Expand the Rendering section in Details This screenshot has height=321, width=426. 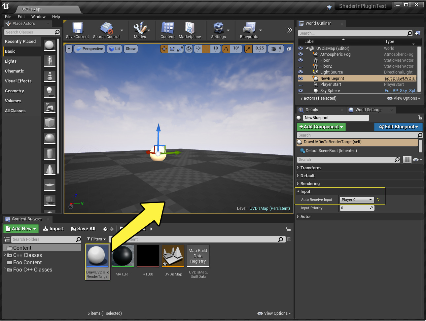pyautogui.click(x=310, y=184)
